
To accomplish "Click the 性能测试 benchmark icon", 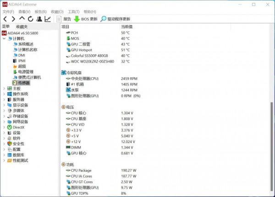I will 10,160.
